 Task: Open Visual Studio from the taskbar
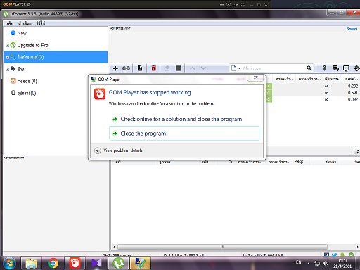pyautogui.click(x=96, y=263)
